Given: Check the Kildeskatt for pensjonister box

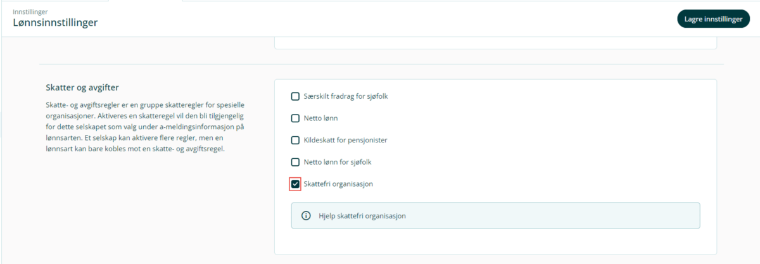Looking at the screenshot, I should (x=295, y=140).
